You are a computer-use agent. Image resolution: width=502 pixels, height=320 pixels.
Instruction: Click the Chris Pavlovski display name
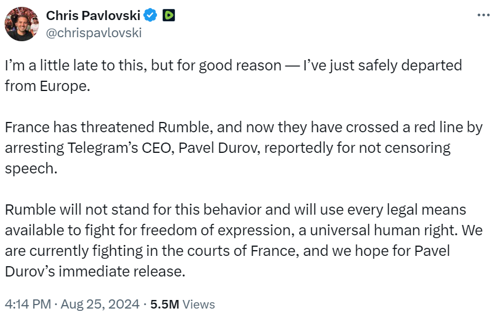click(x=93, y=15)
